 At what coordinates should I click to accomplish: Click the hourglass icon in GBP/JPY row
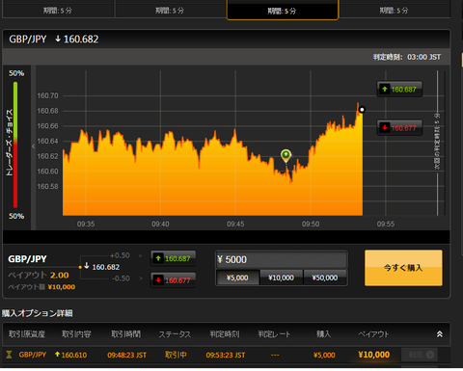[x=9, y=355]
